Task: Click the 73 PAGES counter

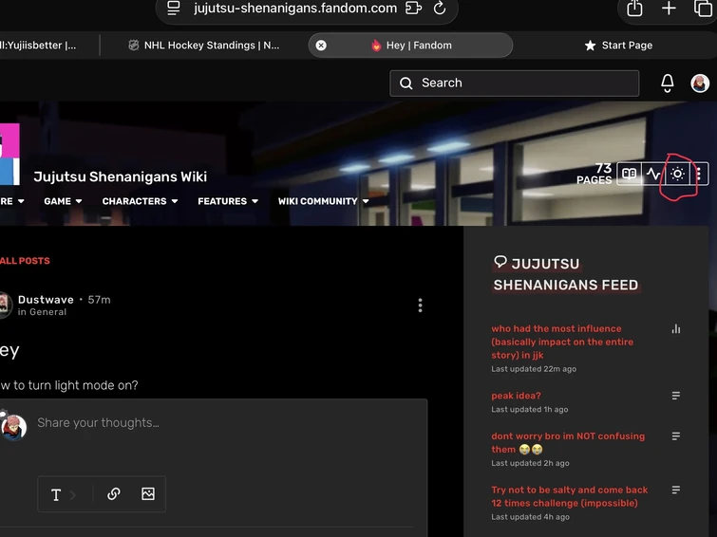Action: click(x=594, y=174)
